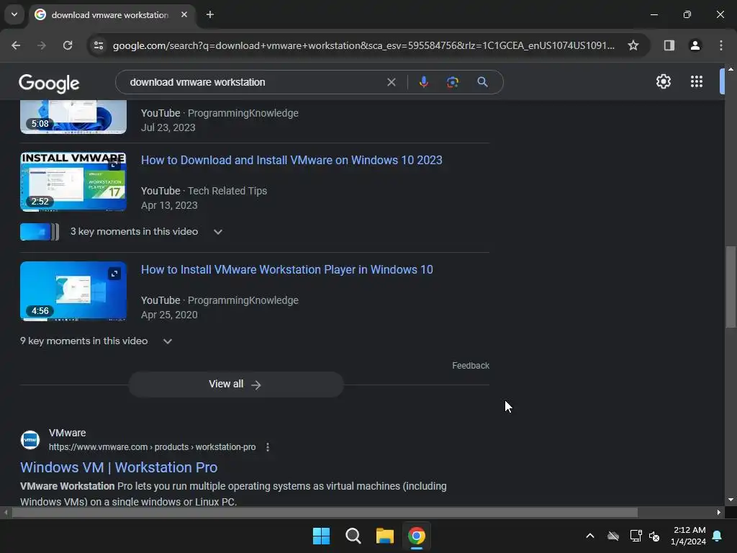Click the YouTube · Tech Related Tips source text

click(204, 191)
